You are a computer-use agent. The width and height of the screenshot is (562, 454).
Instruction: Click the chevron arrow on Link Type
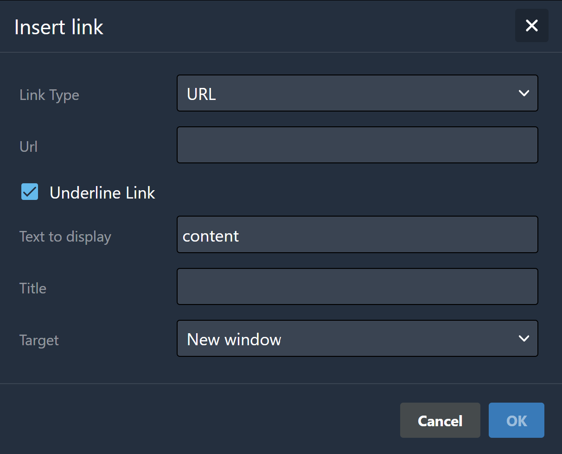(x=524, y=93)
